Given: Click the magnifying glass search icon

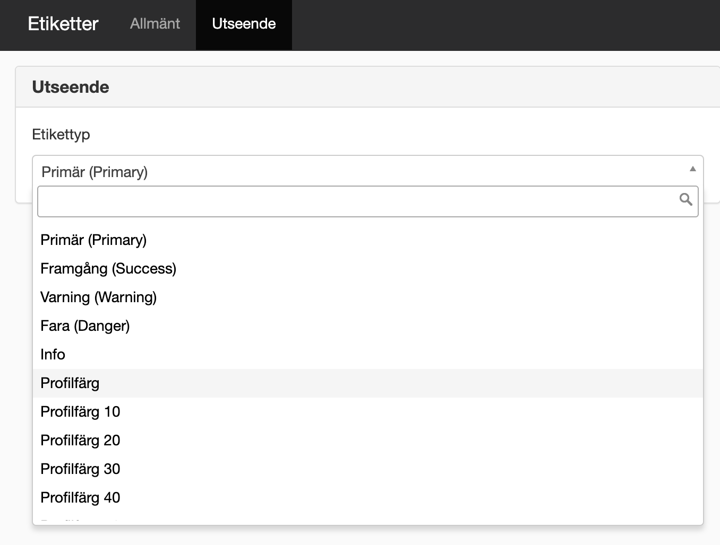Looking at the screenshot, I should tap(685, 199).
